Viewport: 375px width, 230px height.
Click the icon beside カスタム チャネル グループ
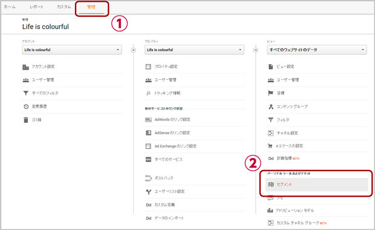(270, 223)
